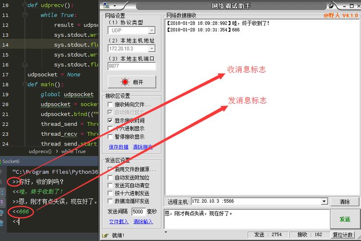The width and height of the screenshot is (361, 241).
Task: Click the 清除 button beside remote host
Action: (x=345, y=202)
